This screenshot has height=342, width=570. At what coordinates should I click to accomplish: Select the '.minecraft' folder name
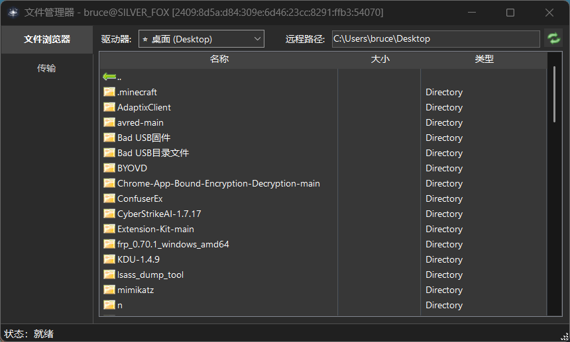click(137, 92)
